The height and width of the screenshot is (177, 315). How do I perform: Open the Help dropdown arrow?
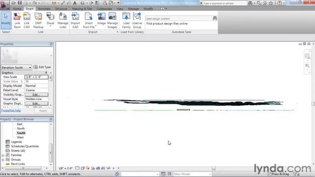click(284, 3)
